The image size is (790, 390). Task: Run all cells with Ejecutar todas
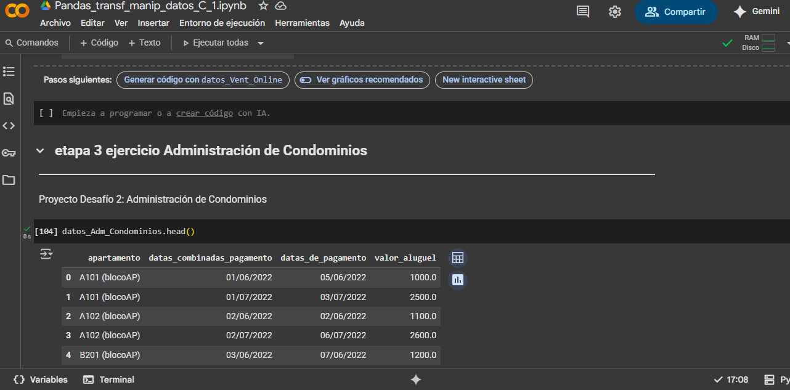[x=216, y=43]
